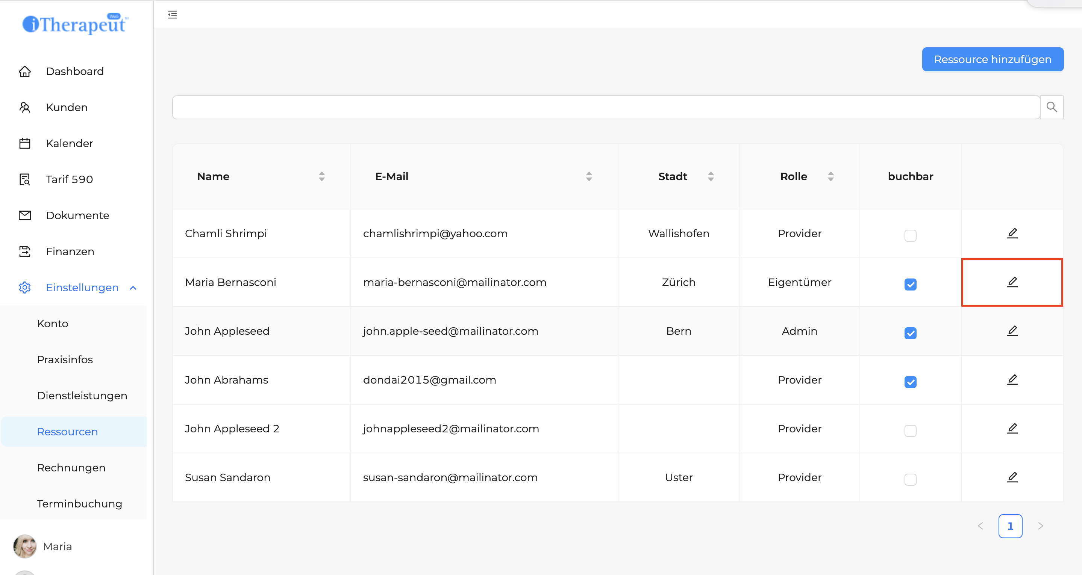Open Kalender via calendar icon
This screenshot has height=575, width=1082.
pyautogui.click(x=25, y=143)
